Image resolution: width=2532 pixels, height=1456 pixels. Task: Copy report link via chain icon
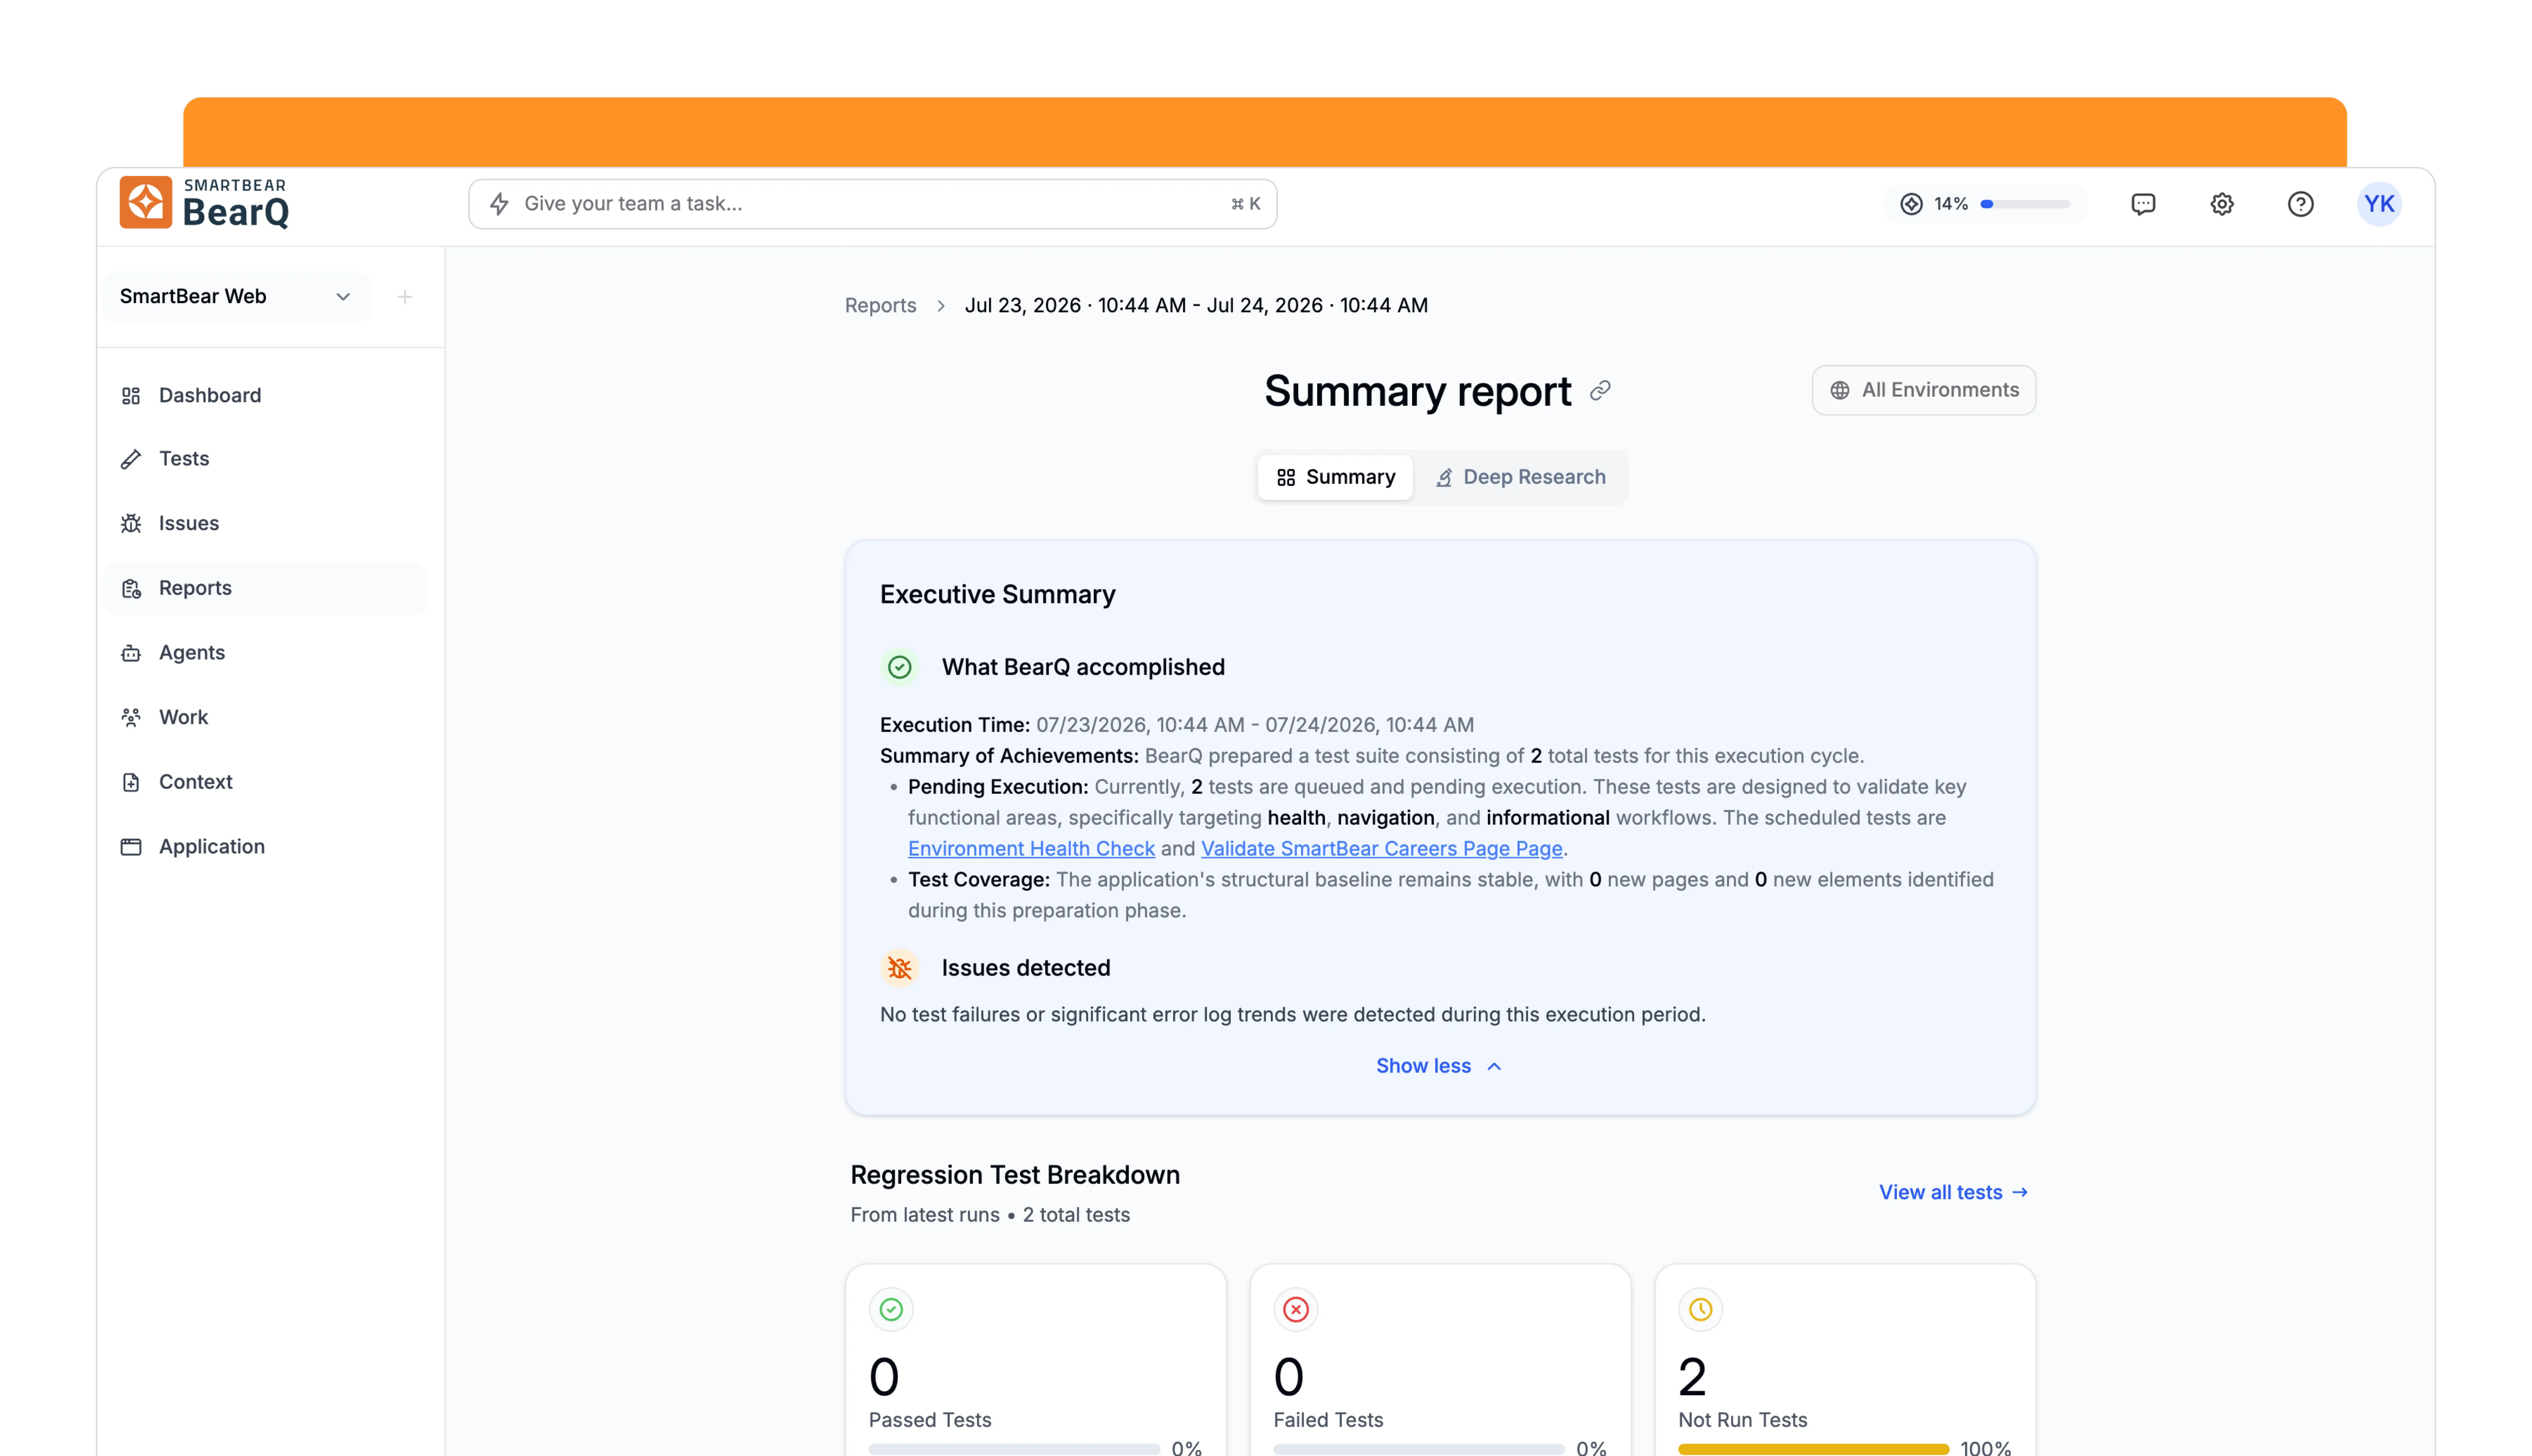click(1600, 391)
